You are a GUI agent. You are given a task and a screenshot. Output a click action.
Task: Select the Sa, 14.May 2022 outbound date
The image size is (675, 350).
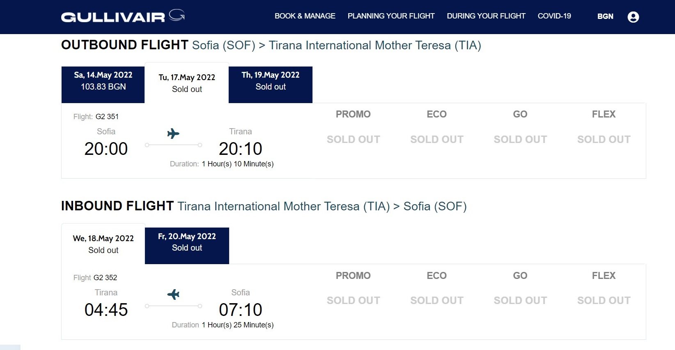click(103, 85)
